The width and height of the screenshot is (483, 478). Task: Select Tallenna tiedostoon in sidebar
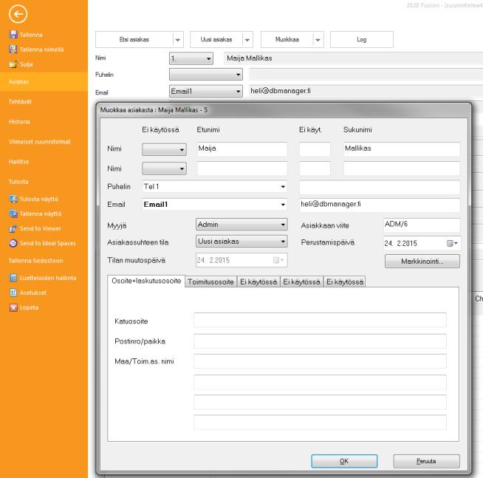coord(35,261)
